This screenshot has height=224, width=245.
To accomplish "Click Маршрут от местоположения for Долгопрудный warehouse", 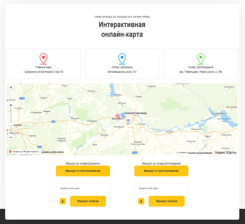I will tap(161, 171).
